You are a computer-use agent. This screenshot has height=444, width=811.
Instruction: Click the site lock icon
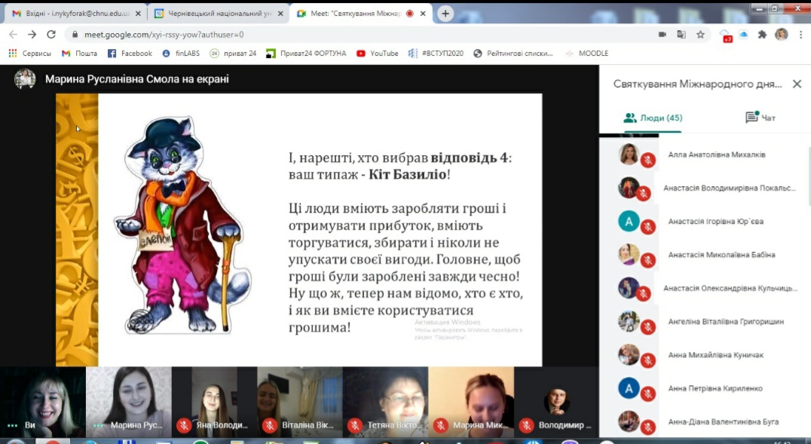(75, 35)
